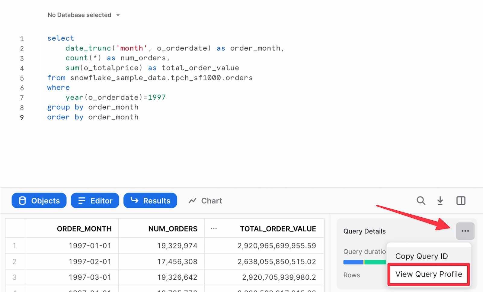This screenshot has width=483, height=292.
Task: Select View Query Profile
Action: tap(428, 274)
